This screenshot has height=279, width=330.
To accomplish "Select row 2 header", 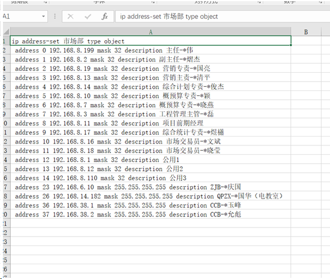I will pyautogui.click(x=5, y=50).
